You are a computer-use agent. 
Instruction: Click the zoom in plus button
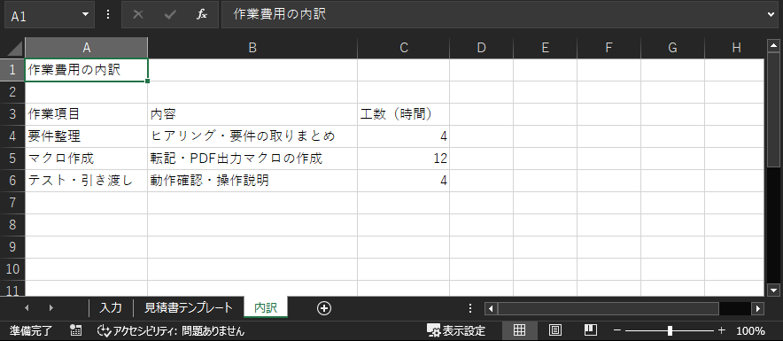point(721,330)
